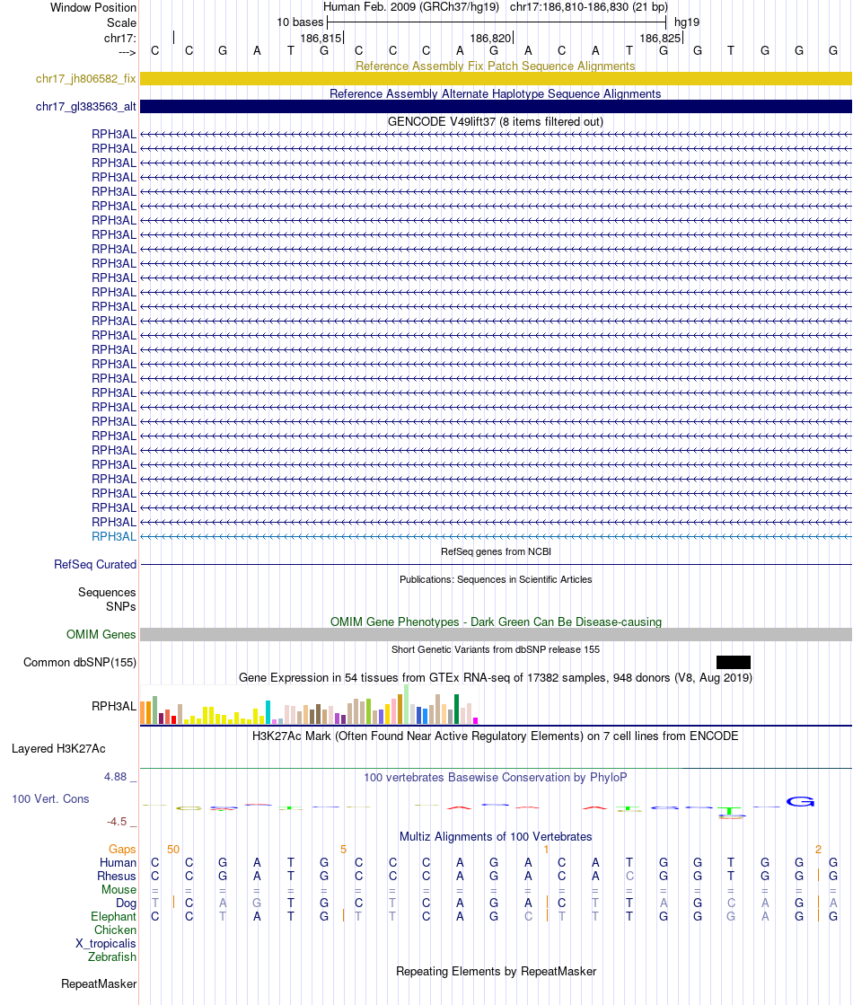Click 'Publications: Sequences in Scientific Articles' title
Image resolution: width=853 pixels, height=1005 pixels.
click(496, 579)
